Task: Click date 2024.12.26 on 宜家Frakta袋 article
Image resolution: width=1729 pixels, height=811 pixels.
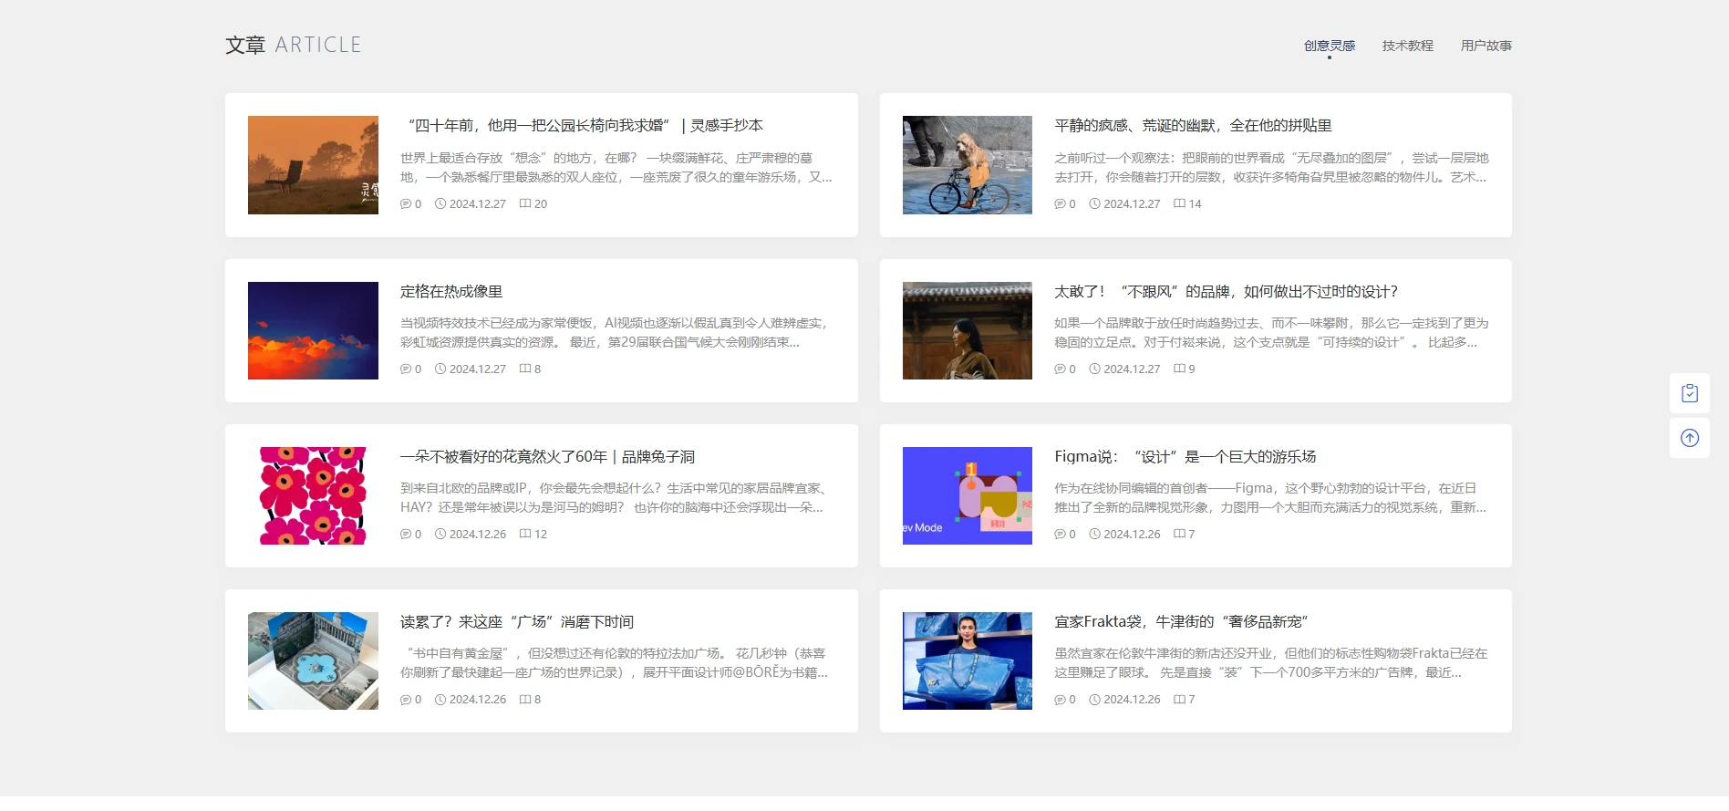Action: (1132, 700)
